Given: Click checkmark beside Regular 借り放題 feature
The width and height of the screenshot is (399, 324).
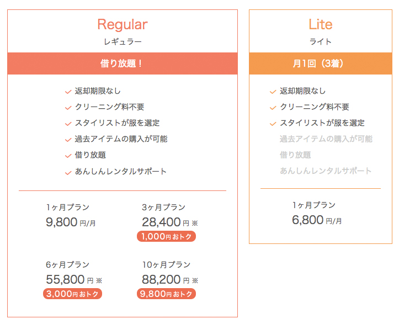Looking at the screenshot, I should [68, 156].
